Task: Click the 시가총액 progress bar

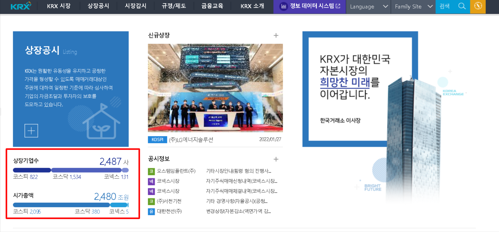Action: coord(71,205)
